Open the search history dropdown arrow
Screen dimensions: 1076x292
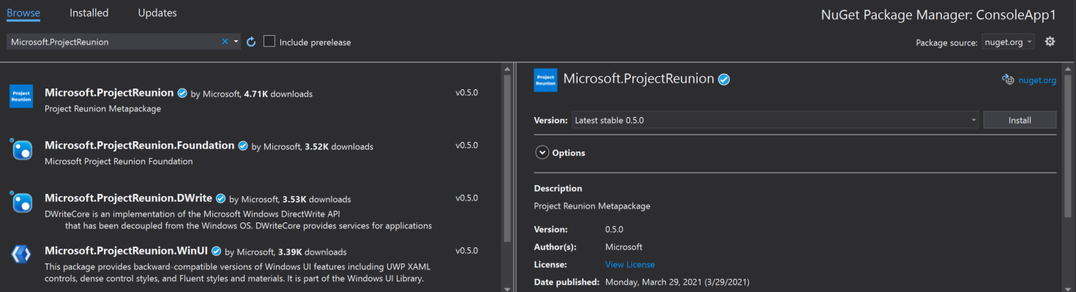point(236,42)
